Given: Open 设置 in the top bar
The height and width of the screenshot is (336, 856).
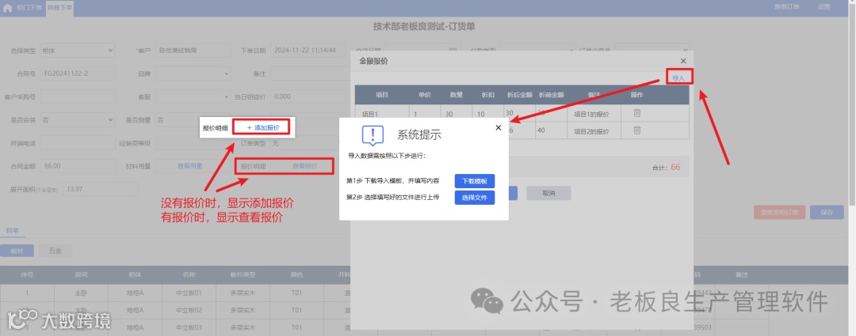Looking at the screenshot, I should click(824, 7).
